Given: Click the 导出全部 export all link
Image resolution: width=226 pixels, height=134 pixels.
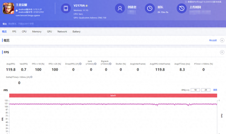Looking at the screenshot, I should coord(213,41).
